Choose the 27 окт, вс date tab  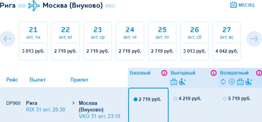point(227,41)
